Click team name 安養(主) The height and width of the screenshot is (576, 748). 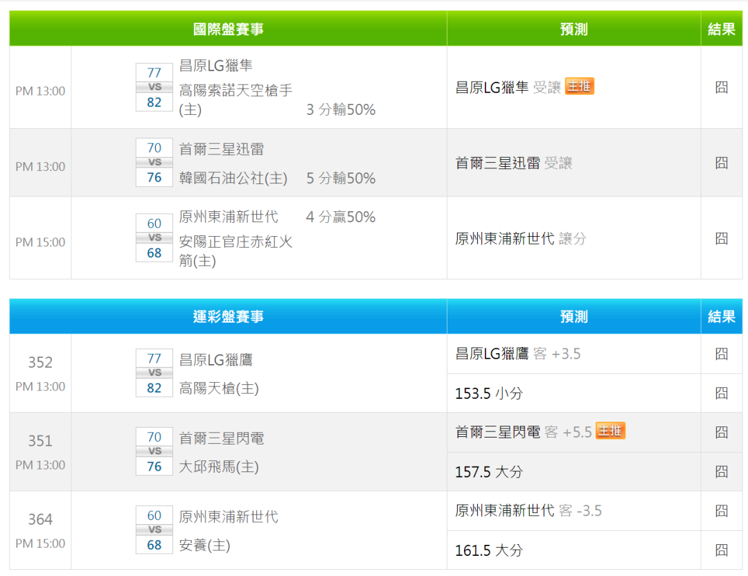point(204,545)
